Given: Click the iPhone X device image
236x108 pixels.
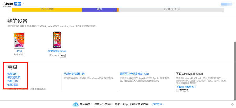Looking at the screenshot, I should pos(57,40).
